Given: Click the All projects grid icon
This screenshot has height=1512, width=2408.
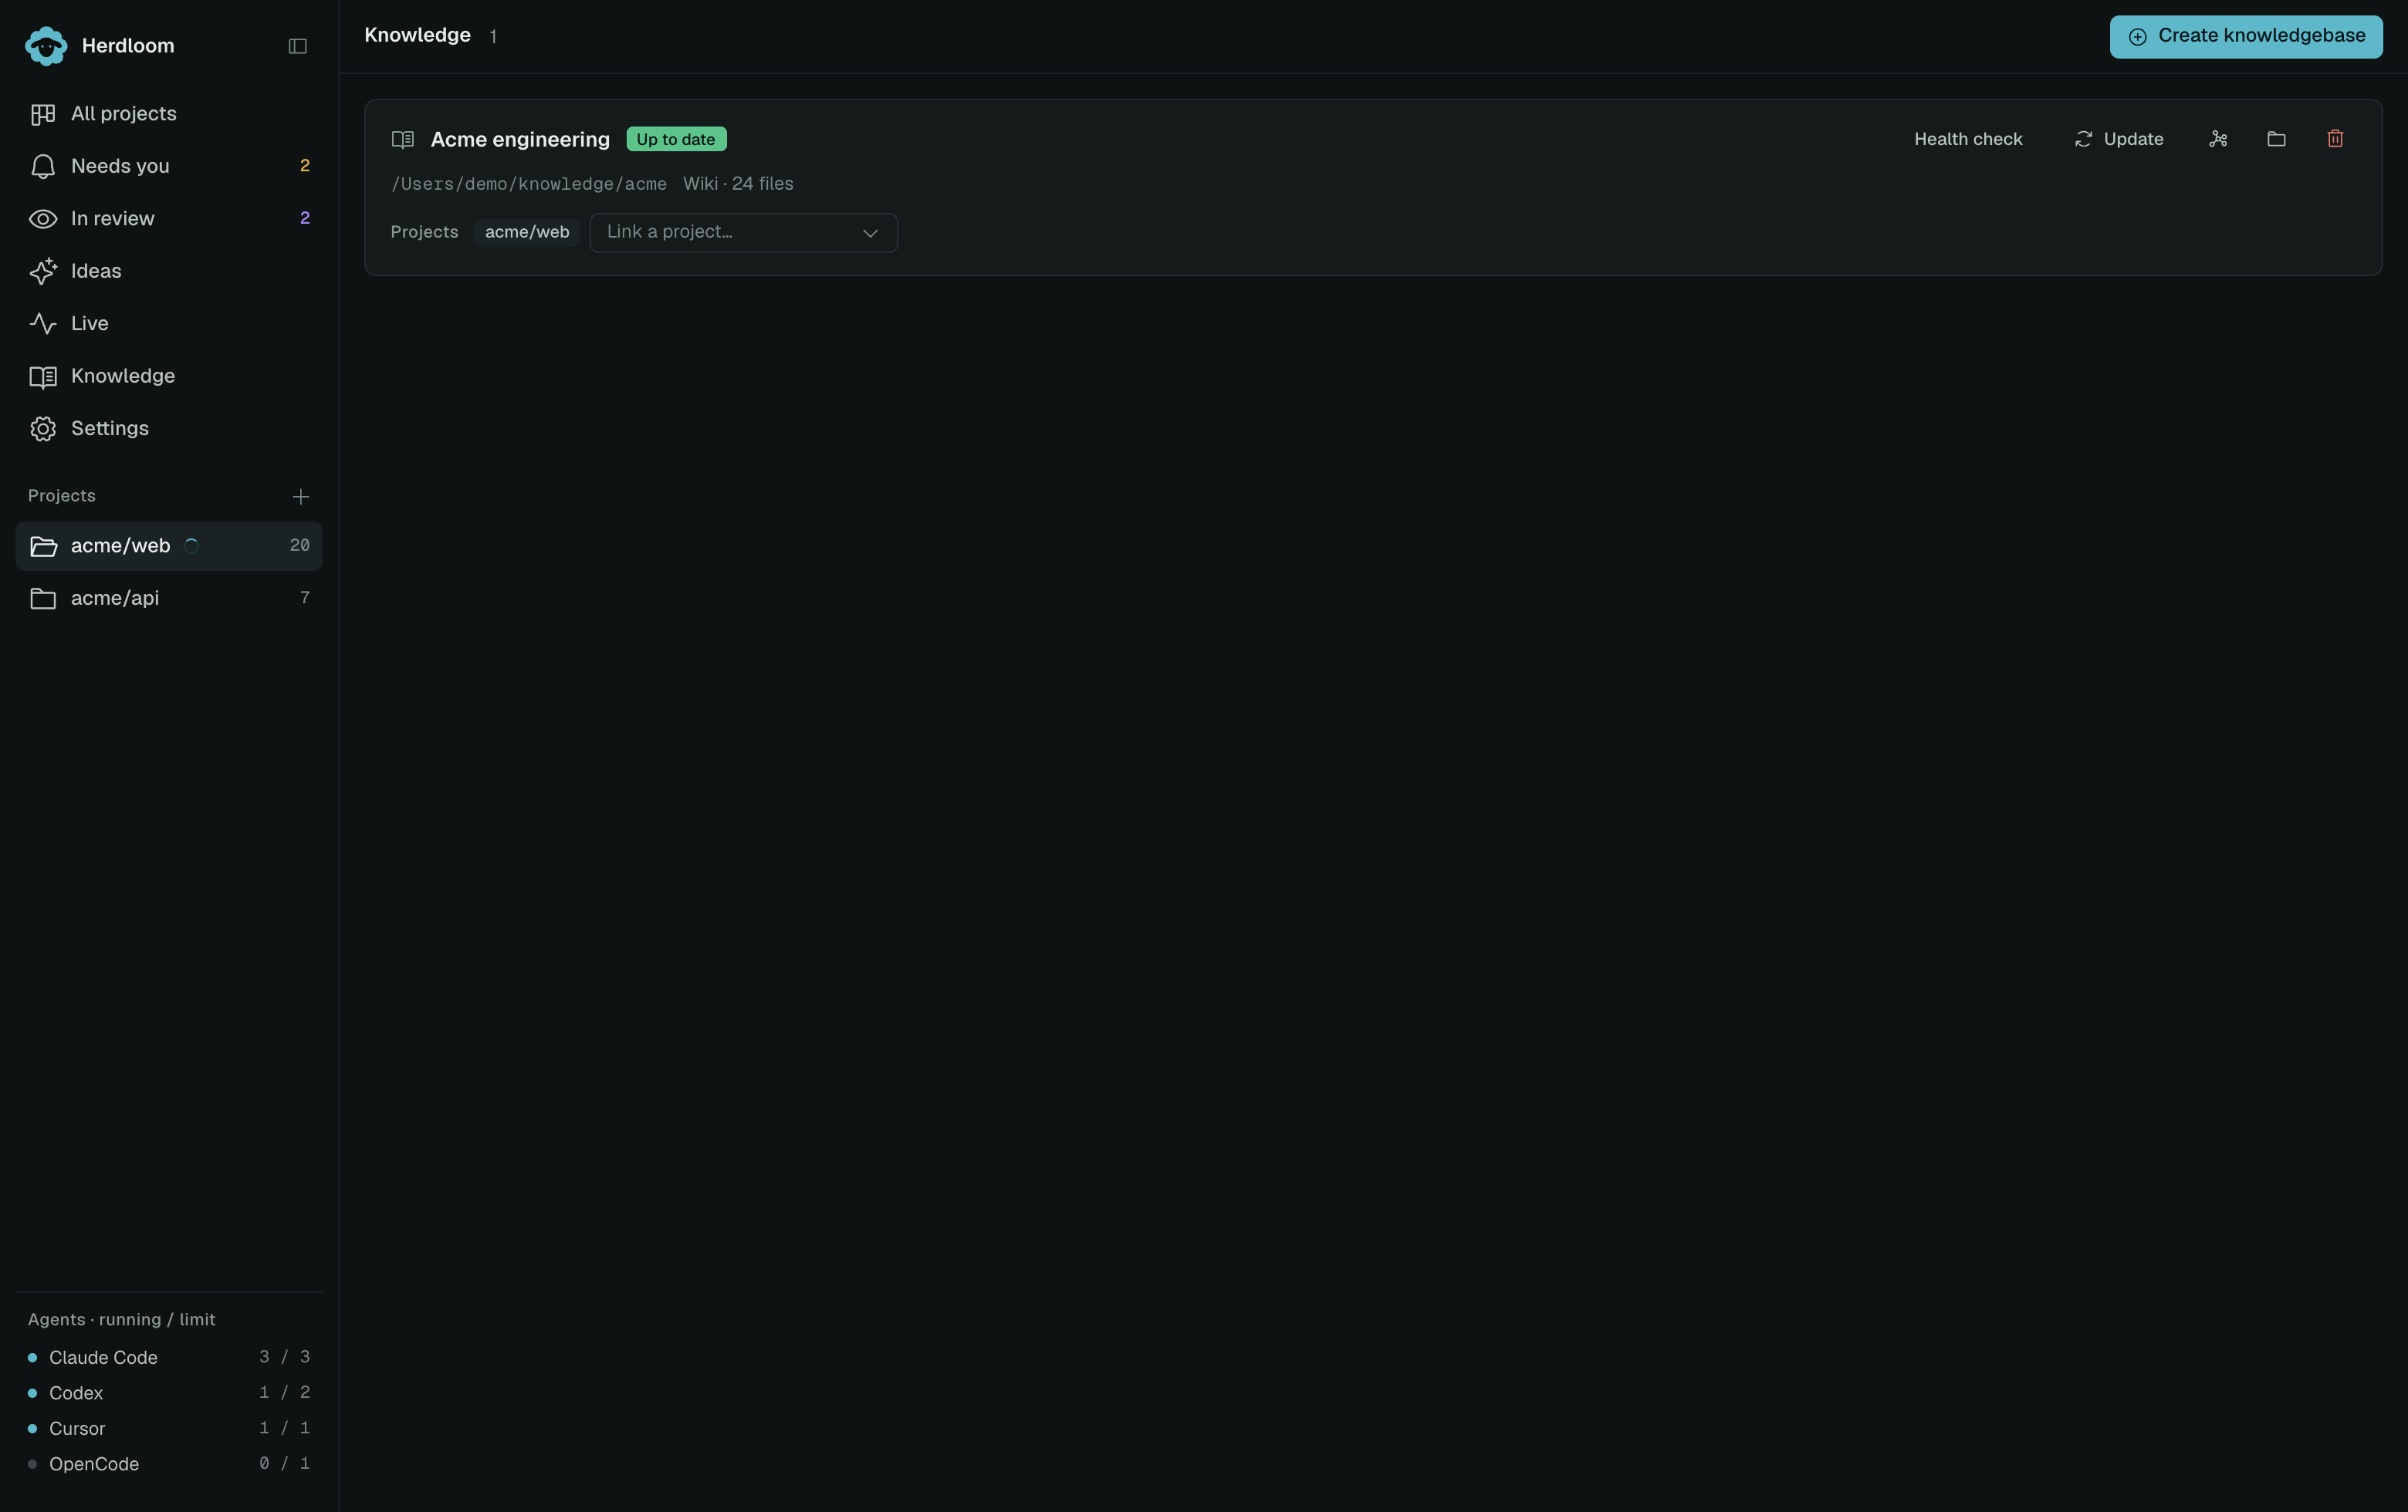Looking at the screenshot, I should pyautogui.click(x=43, y=114).
